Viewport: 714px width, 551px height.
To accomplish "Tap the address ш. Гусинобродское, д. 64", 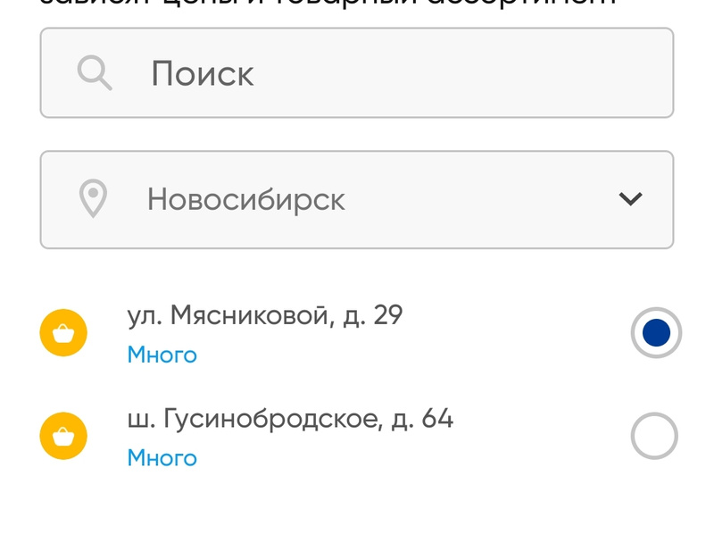I will tap(290, 418).
